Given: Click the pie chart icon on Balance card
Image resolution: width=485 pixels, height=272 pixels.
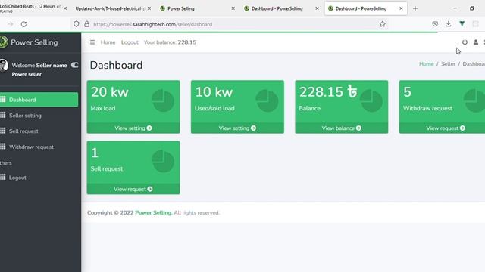Looking at the screenshot, I should pos(371,100).
